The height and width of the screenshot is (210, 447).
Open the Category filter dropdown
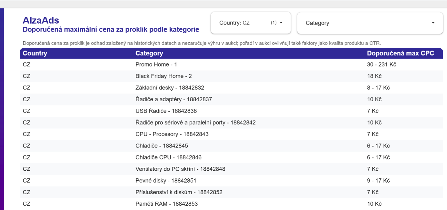point(370,23)
